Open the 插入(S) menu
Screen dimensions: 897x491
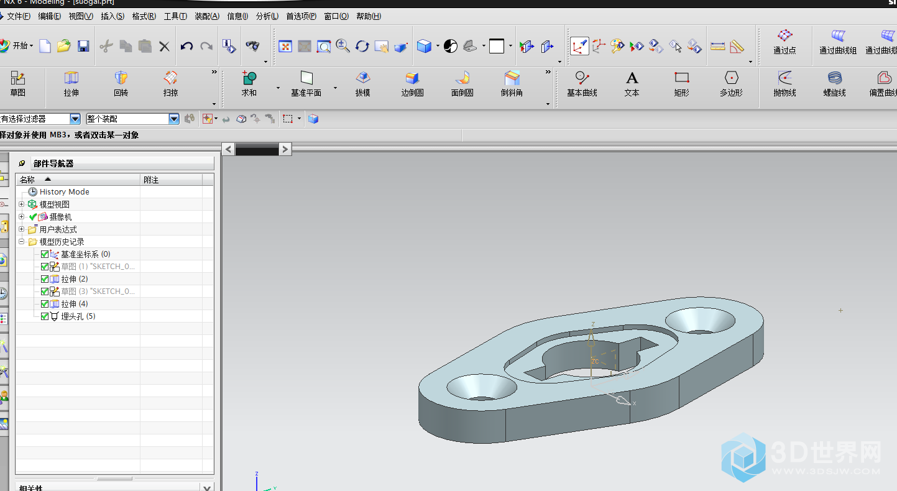(x=113, y=16)
